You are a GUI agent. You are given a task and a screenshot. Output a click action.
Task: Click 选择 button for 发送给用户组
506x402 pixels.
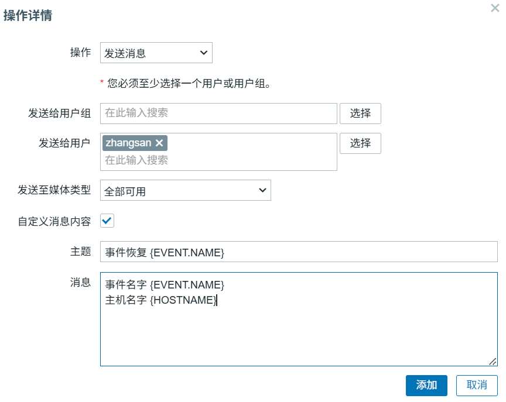click(360, 114)
